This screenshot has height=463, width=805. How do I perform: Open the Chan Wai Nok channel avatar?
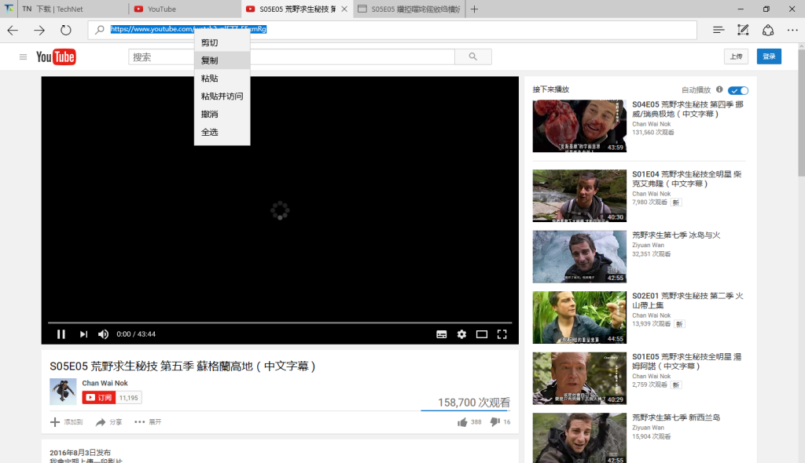(x=63, y=392)
